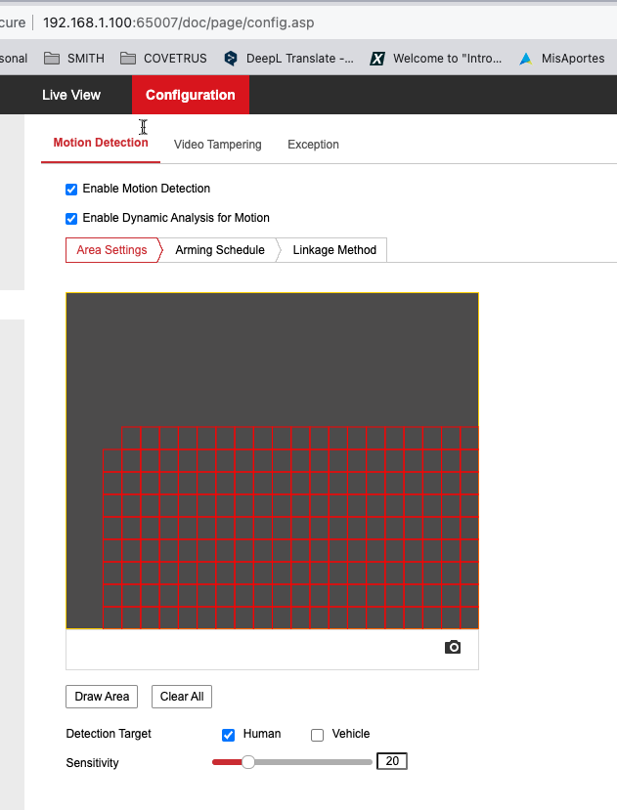617x810 pixels.
Task: Click the Sensitivity slider handle
Action: (248, 762)
